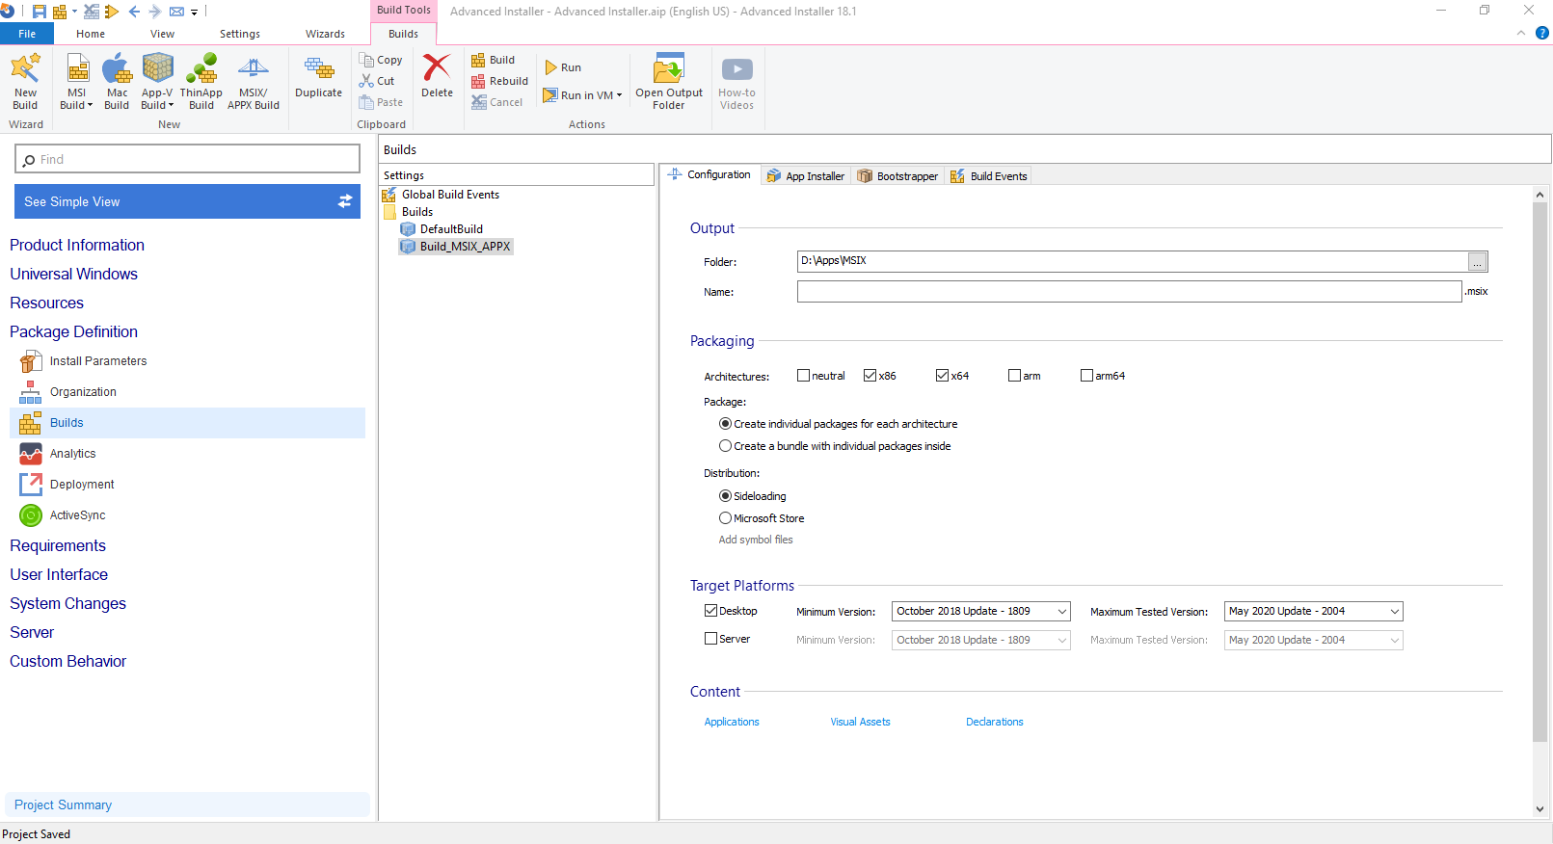Open Desktop Maximum Tested Version dropdown
Image resolution: width=1553 pixels, height=844 pixels.
[1394, 612]
